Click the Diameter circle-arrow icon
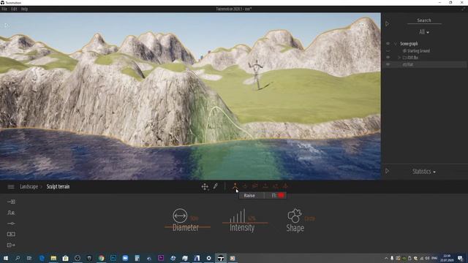Viewport: 468px width, 263px height. (180, 216)
